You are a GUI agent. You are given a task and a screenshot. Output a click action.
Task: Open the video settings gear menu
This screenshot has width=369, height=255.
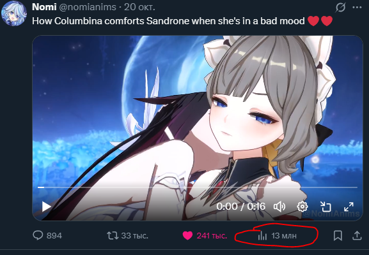tap(302, 207)
